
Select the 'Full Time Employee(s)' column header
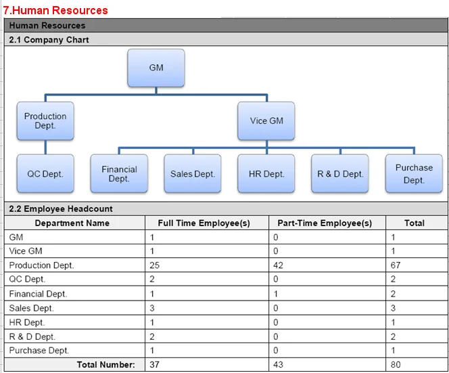click(x=207, y=223)
